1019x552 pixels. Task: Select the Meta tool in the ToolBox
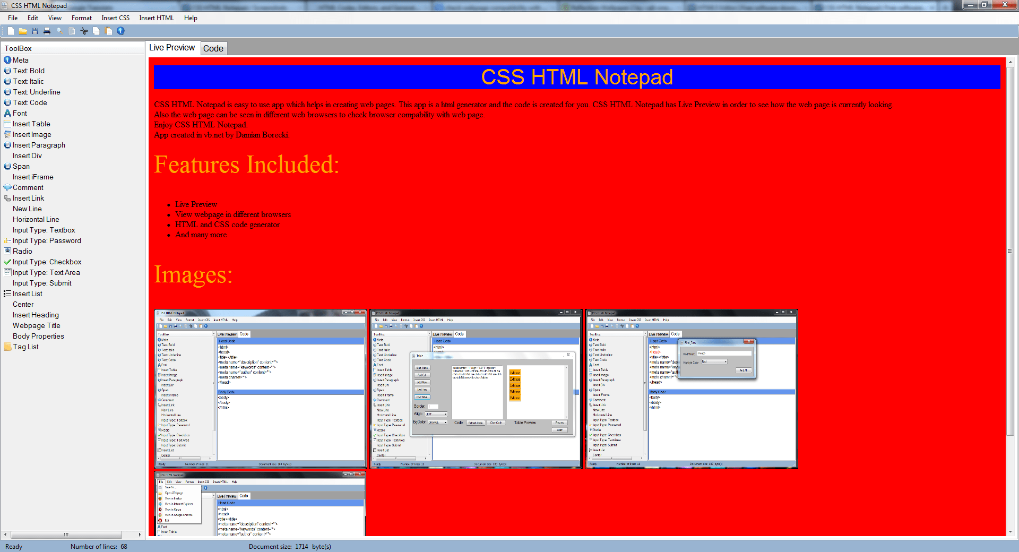20,60
